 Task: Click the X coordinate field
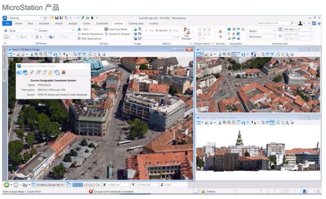point(118,185)
